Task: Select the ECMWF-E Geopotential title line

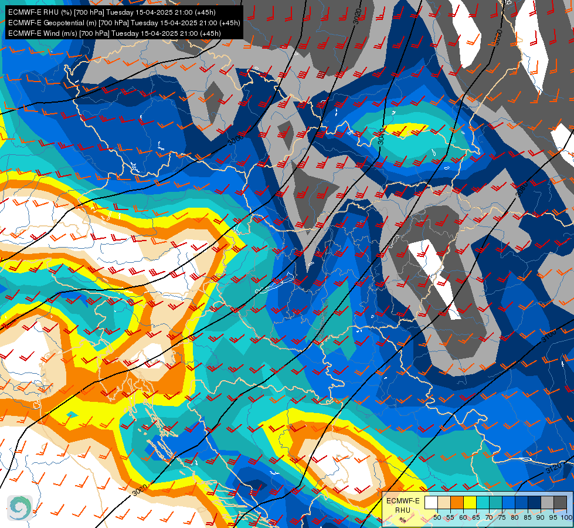Action: [x=124, y=23]
